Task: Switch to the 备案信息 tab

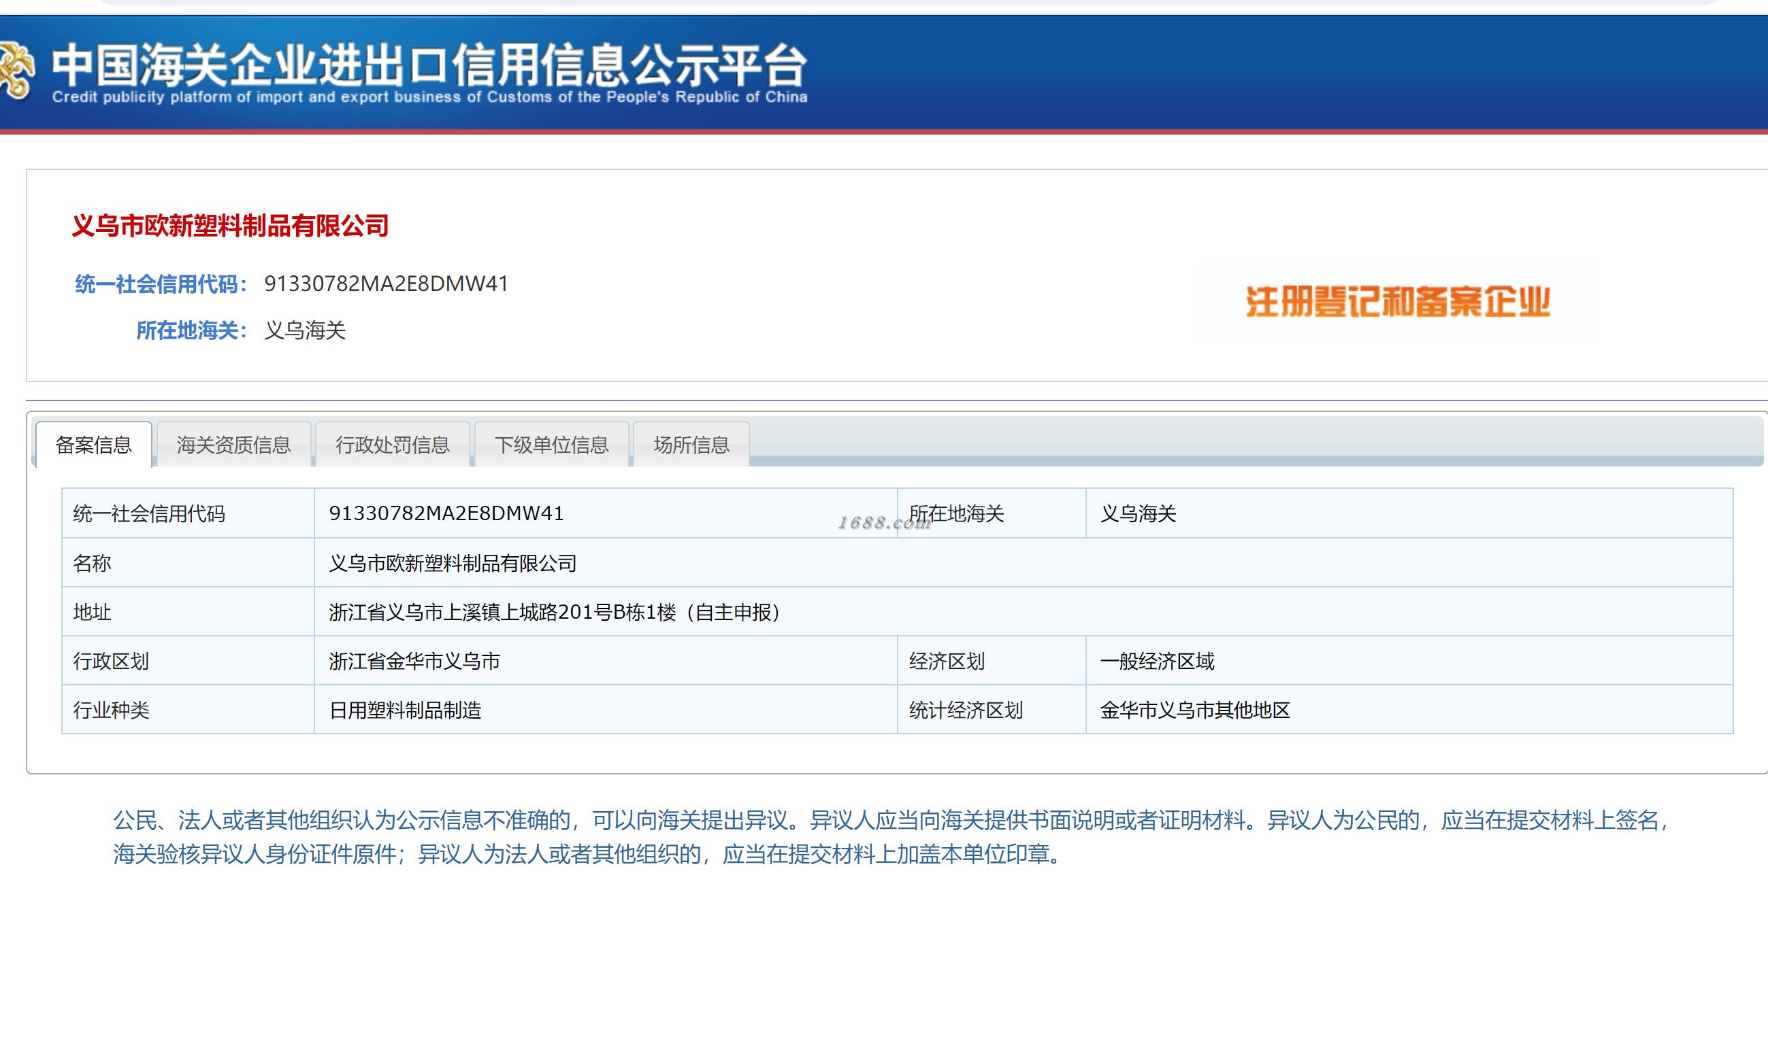Action: [93, 445]
